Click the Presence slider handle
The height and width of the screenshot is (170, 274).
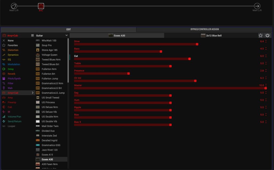(128, 73)
